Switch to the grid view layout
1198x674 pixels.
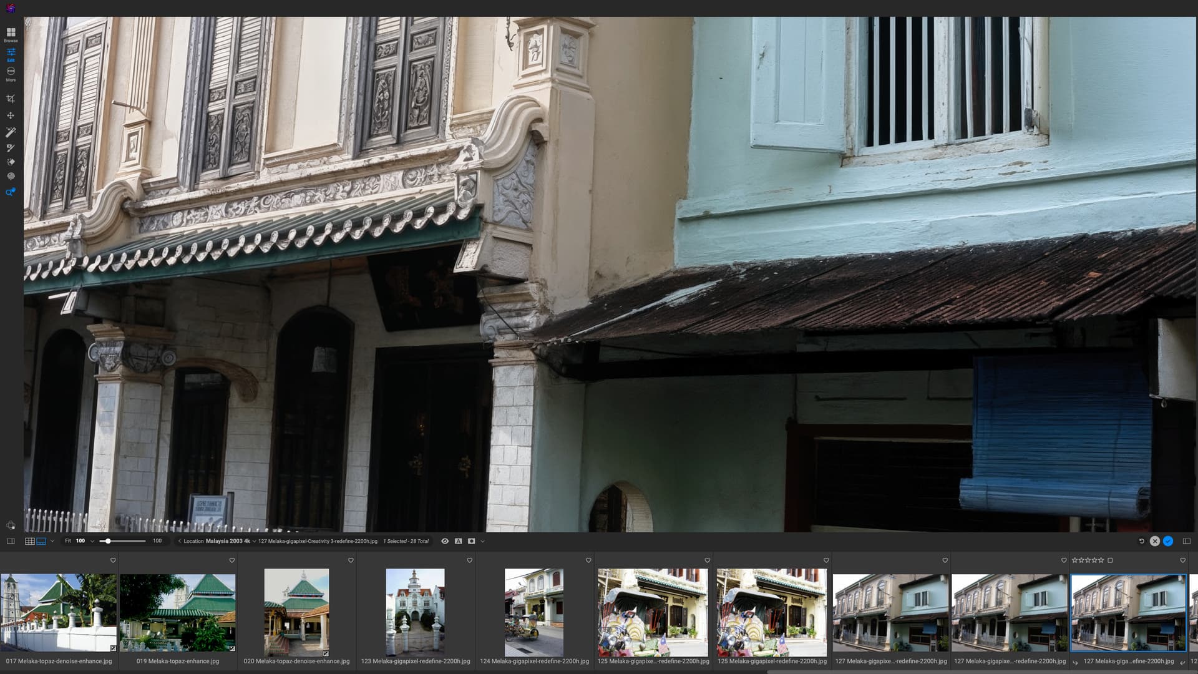[29, 541]
